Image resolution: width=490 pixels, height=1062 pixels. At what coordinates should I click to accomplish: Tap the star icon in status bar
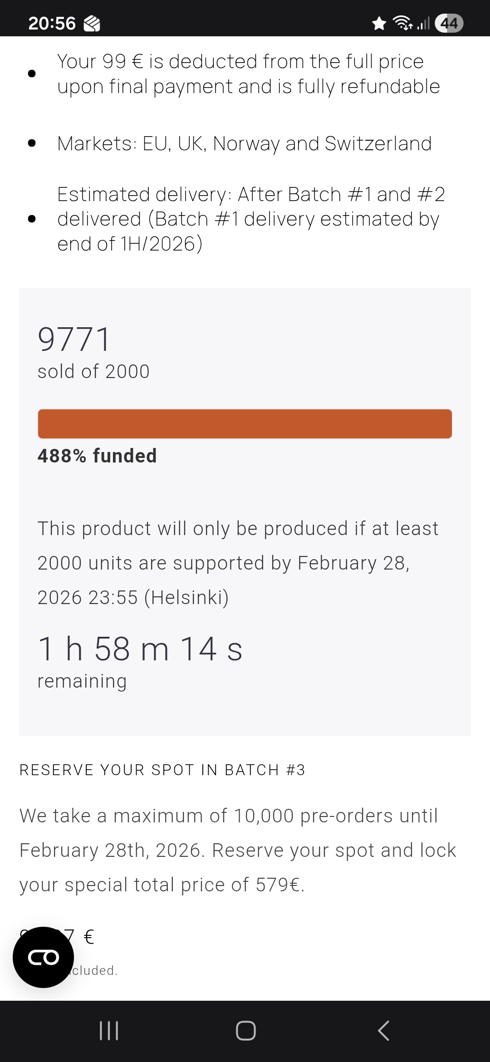(x=379, y=23)
